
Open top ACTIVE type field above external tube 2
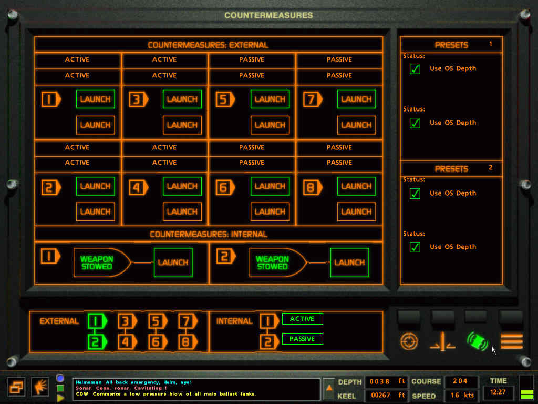pos(78,147)
